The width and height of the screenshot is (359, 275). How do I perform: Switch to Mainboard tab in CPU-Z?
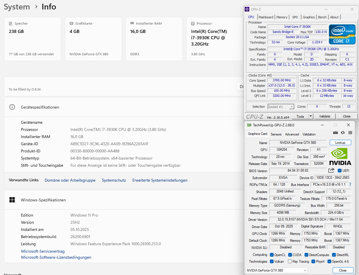click(266, 17)
